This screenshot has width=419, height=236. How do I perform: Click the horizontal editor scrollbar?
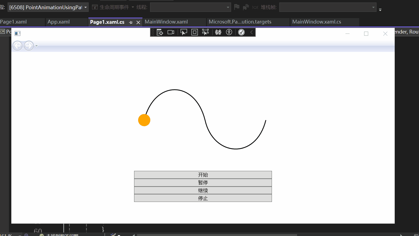217,235
